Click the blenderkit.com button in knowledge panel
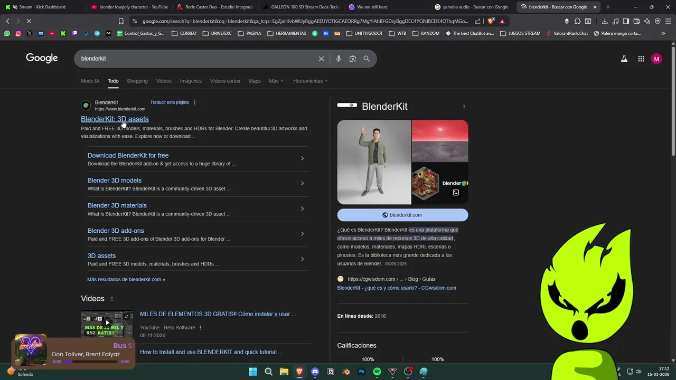 [x=402, y=215]
